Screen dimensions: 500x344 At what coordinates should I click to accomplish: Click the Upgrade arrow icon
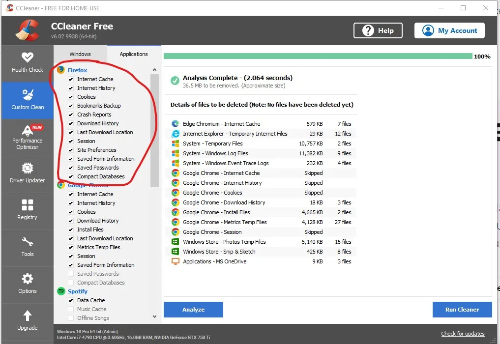coord(28,316)
